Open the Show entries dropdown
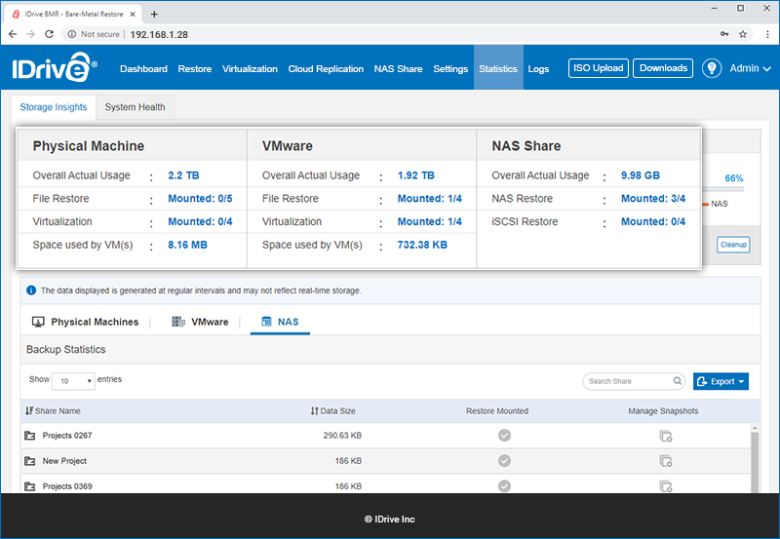This screenshot has width=780, height=539. (73, 381)
